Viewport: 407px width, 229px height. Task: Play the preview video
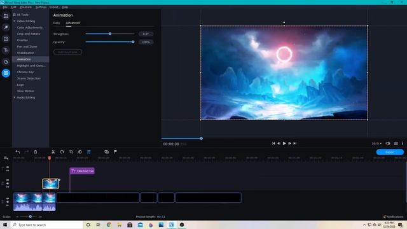pyautogui.click(x=284, y=143)
